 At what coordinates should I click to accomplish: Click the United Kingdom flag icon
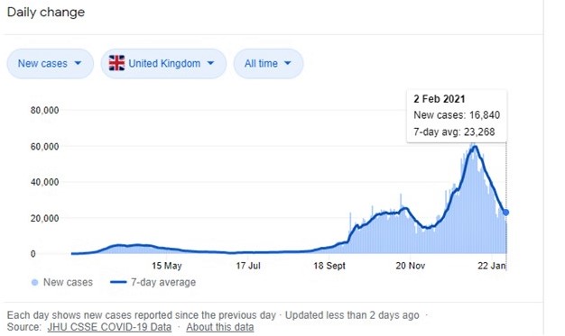[116, 63]
